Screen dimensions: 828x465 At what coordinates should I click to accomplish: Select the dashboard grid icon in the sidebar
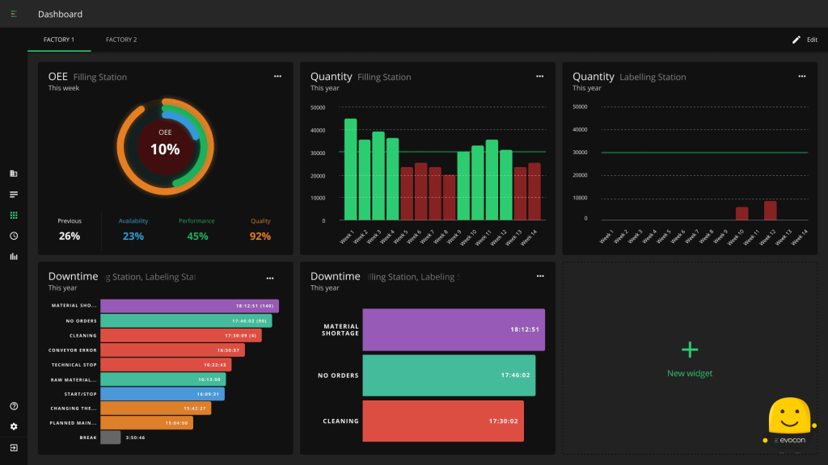(x=14, y=215)
